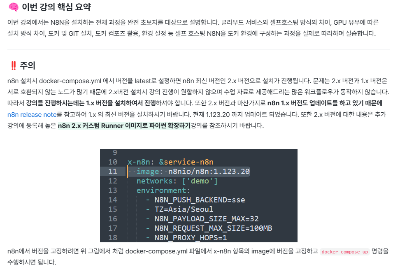Click code line "networks: ['demo']"
The height and width of the screenshot is (267, 393).
[x=177, y=181]
